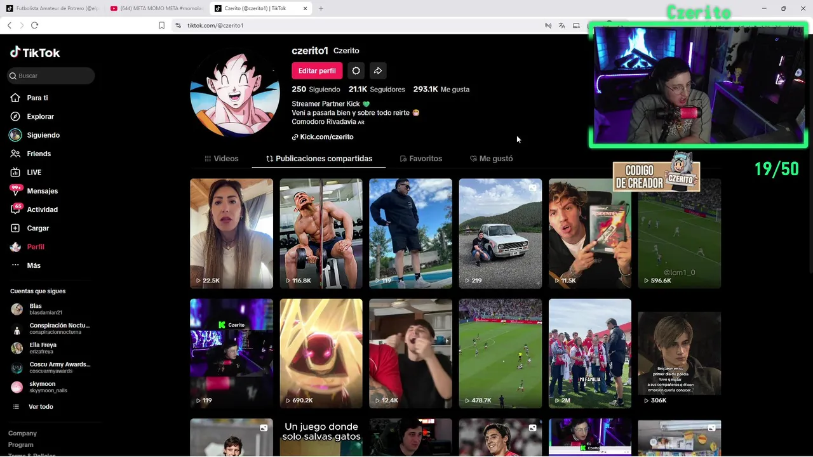813x457 pixels.
Task: Click the browser address bar URL
Action: tap(215, 25)
